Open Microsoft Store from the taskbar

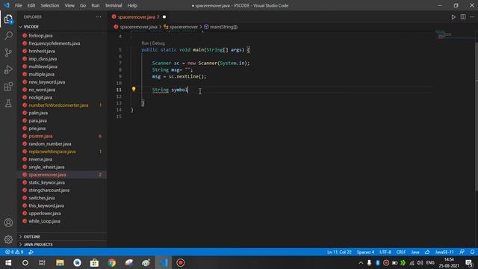pyautogui.click(x=95, y=262)
